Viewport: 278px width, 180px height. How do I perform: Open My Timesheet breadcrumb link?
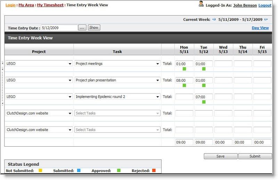50,5
